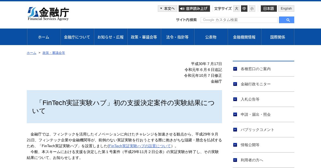Click the 文字サイズ label
The width and height of the screenshot is (321, 168).
tap(223, 9)
